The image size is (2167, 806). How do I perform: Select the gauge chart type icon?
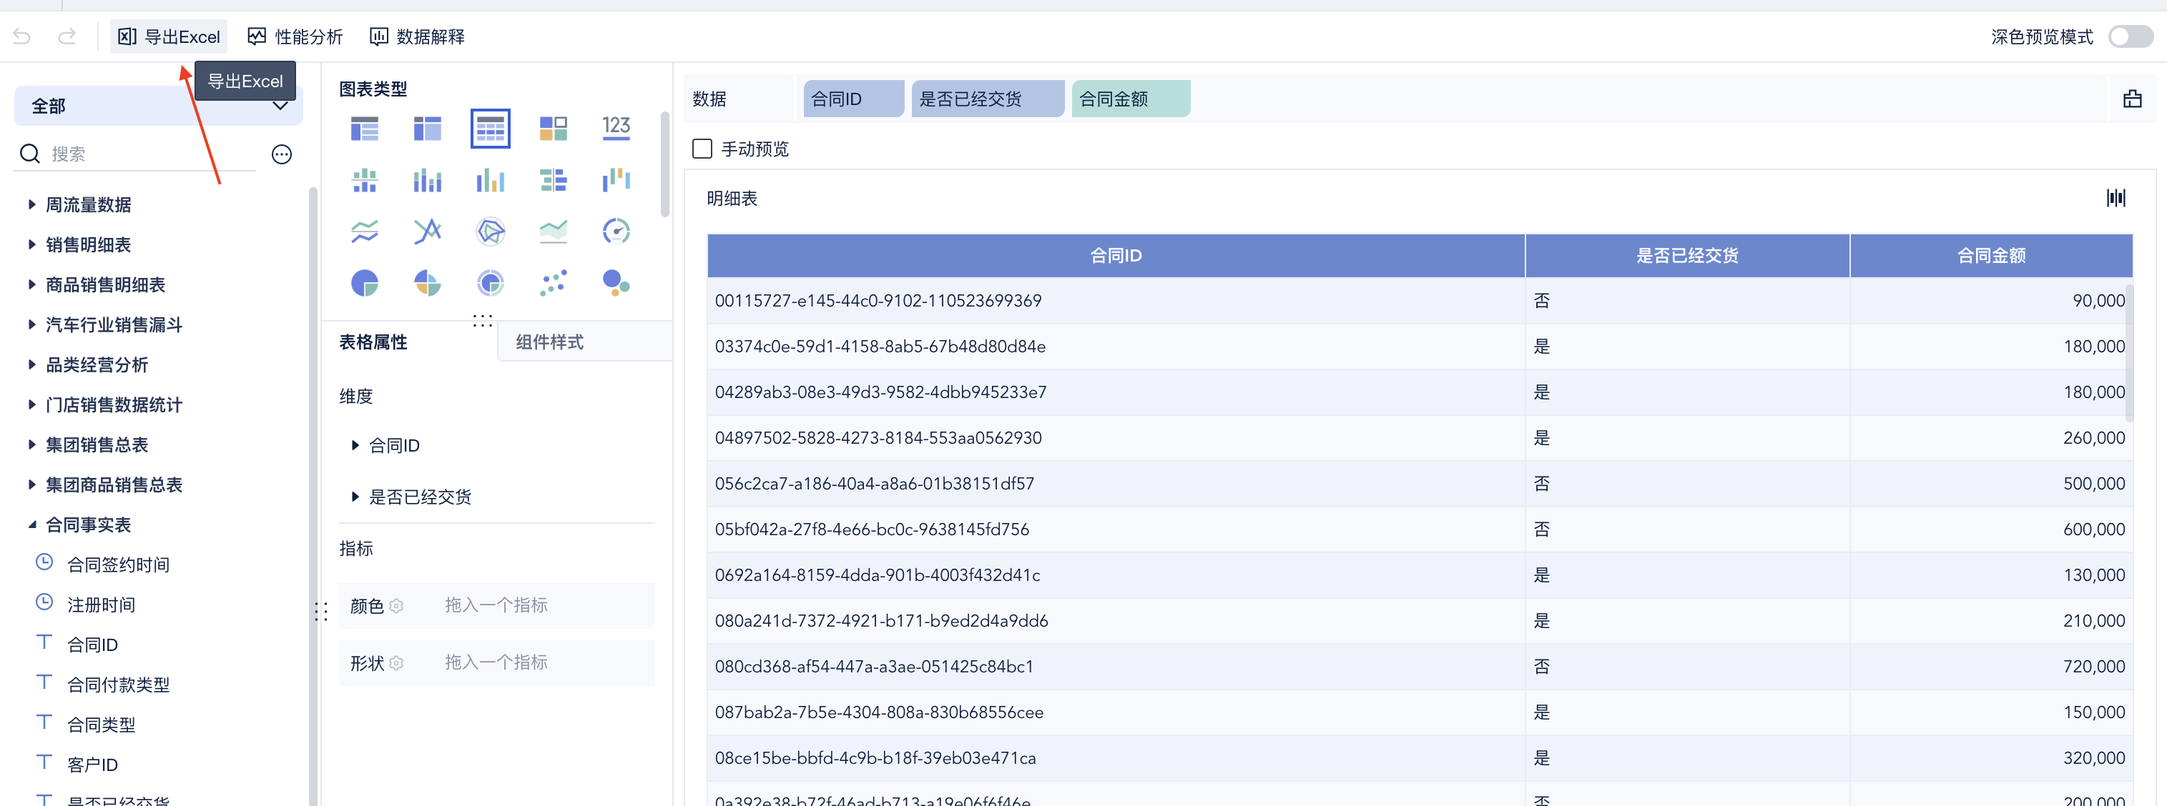616,230
